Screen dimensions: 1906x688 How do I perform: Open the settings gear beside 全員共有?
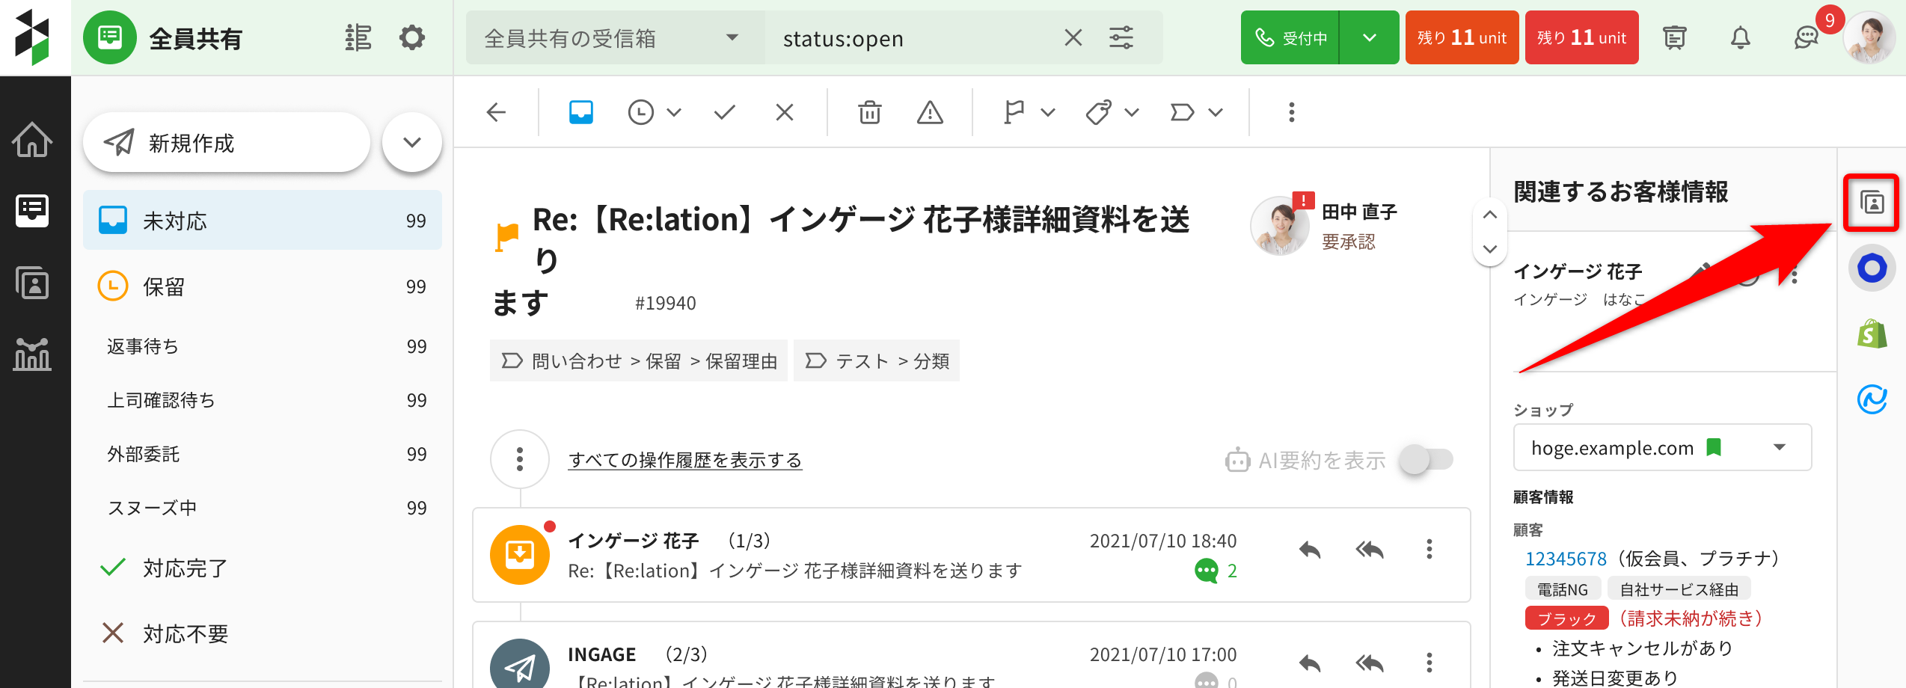pos(411,37)
